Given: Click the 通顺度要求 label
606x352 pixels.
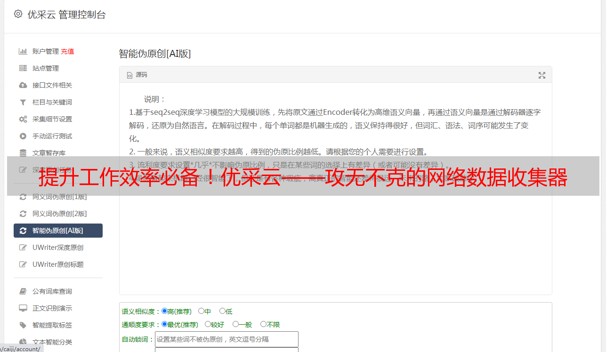Looking at the screenshot, I should pyautogui.click(x=141, y=325).
